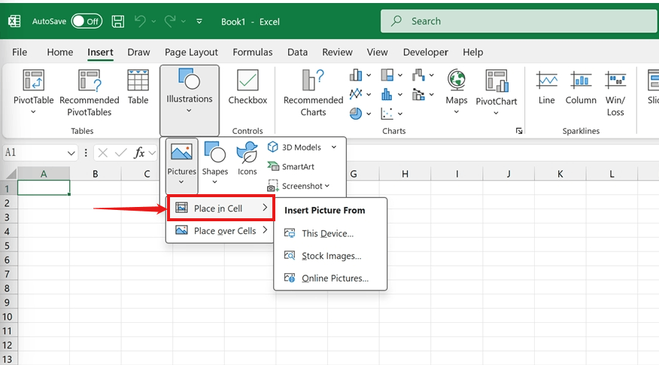This screenshot has height=365, width=659.
Task: Open Customize Quick Access Toolbar dropdown
Action: point(199,21)
